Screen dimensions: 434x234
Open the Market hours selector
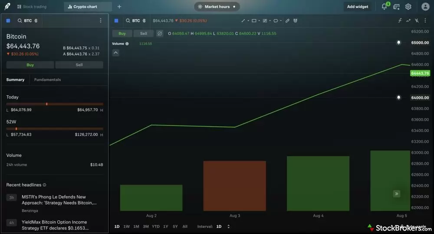pos(217,7)
